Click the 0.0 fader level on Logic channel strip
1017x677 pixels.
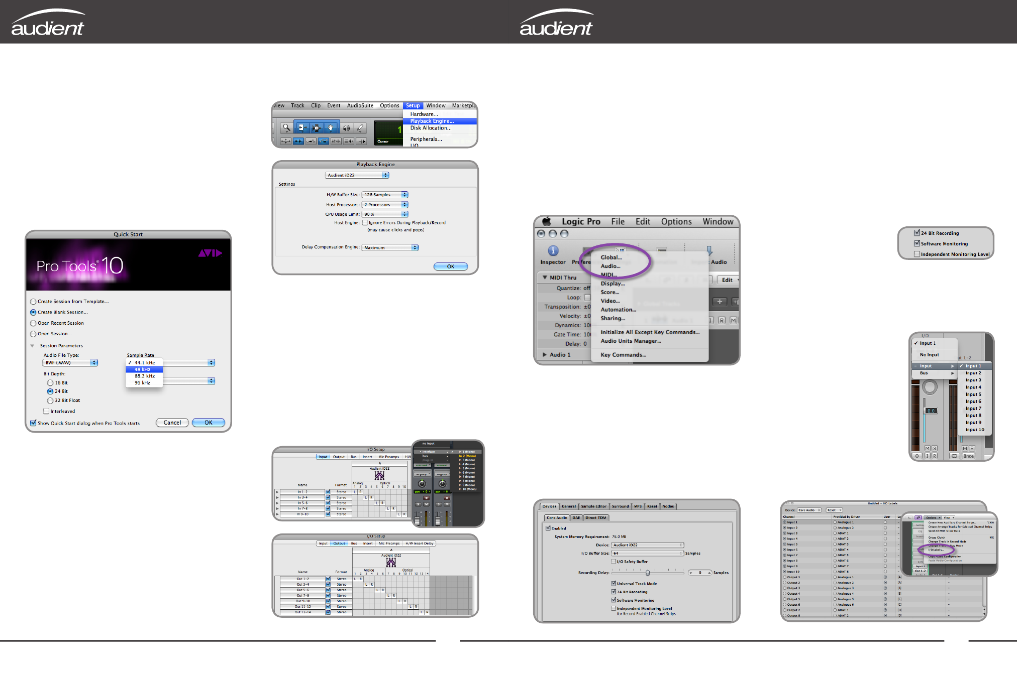tap(931, 411)
